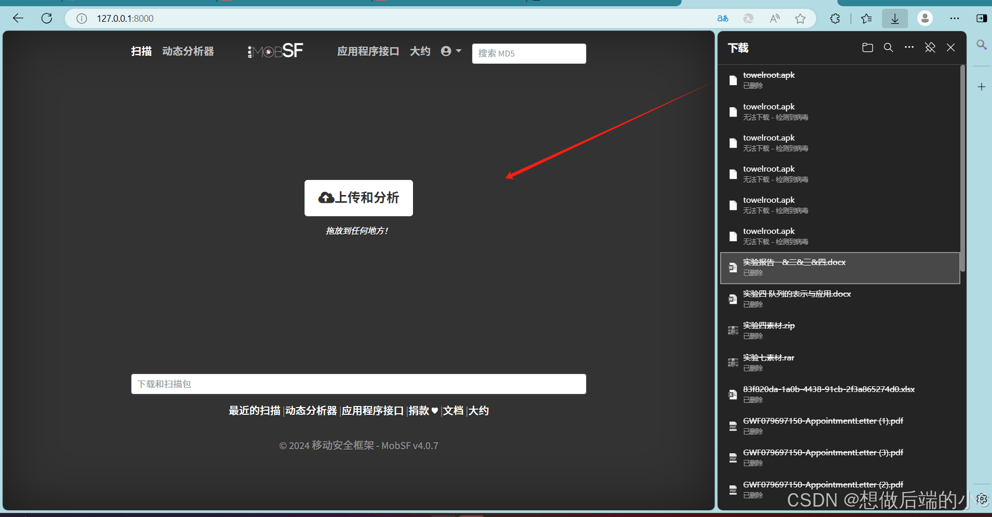Open sidebar settings gear icon
Viewport: 992px width, 517px height.
[982, 499]
